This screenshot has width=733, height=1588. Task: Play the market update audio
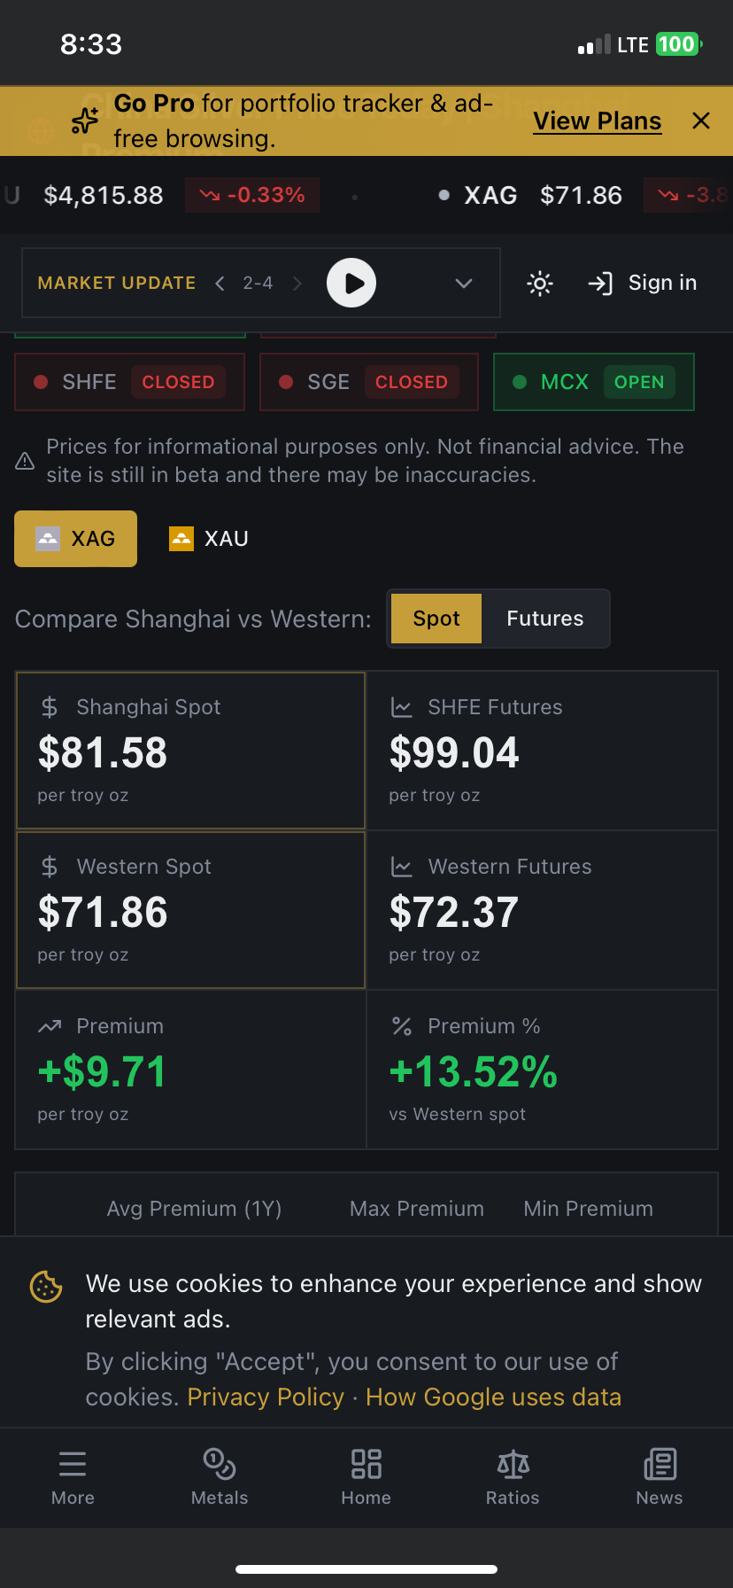tap(351, 283)
